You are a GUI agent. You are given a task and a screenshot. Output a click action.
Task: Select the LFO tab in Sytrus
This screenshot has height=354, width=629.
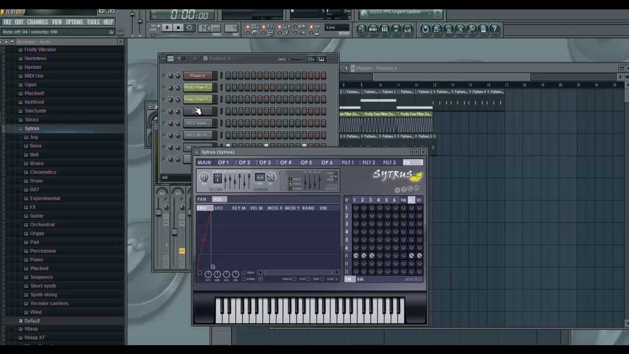(x=219, y=208)
